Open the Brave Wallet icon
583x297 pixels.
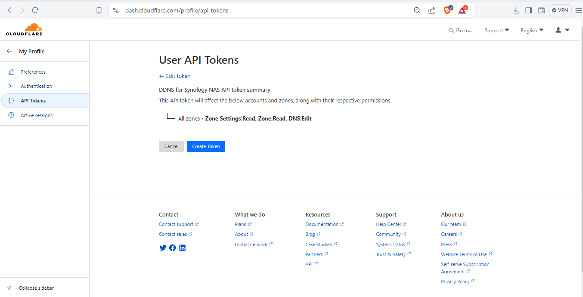click(542, 10)
